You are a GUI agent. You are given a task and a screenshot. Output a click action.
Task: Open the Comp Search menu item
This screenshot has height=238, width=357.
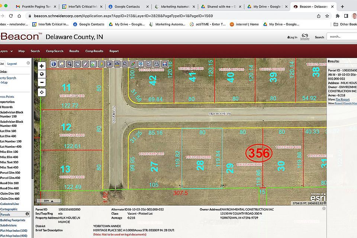(55, 51)
